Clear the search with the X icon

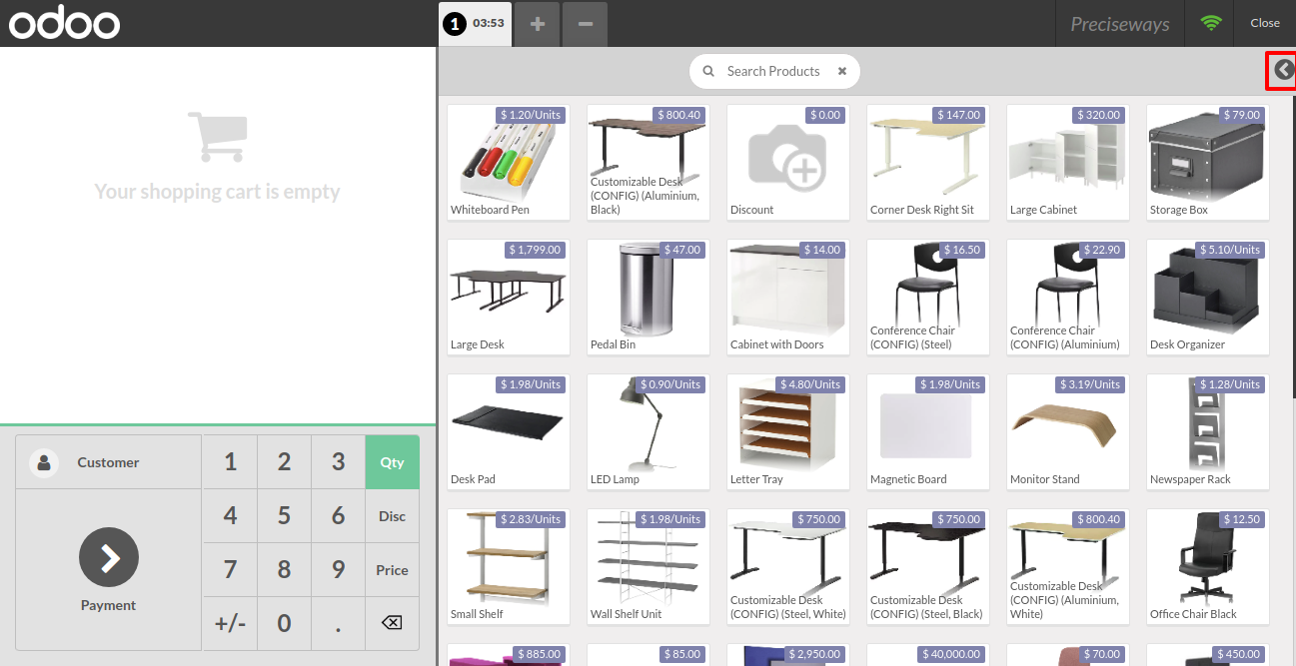pyautogui.click(x=842, y=71)
